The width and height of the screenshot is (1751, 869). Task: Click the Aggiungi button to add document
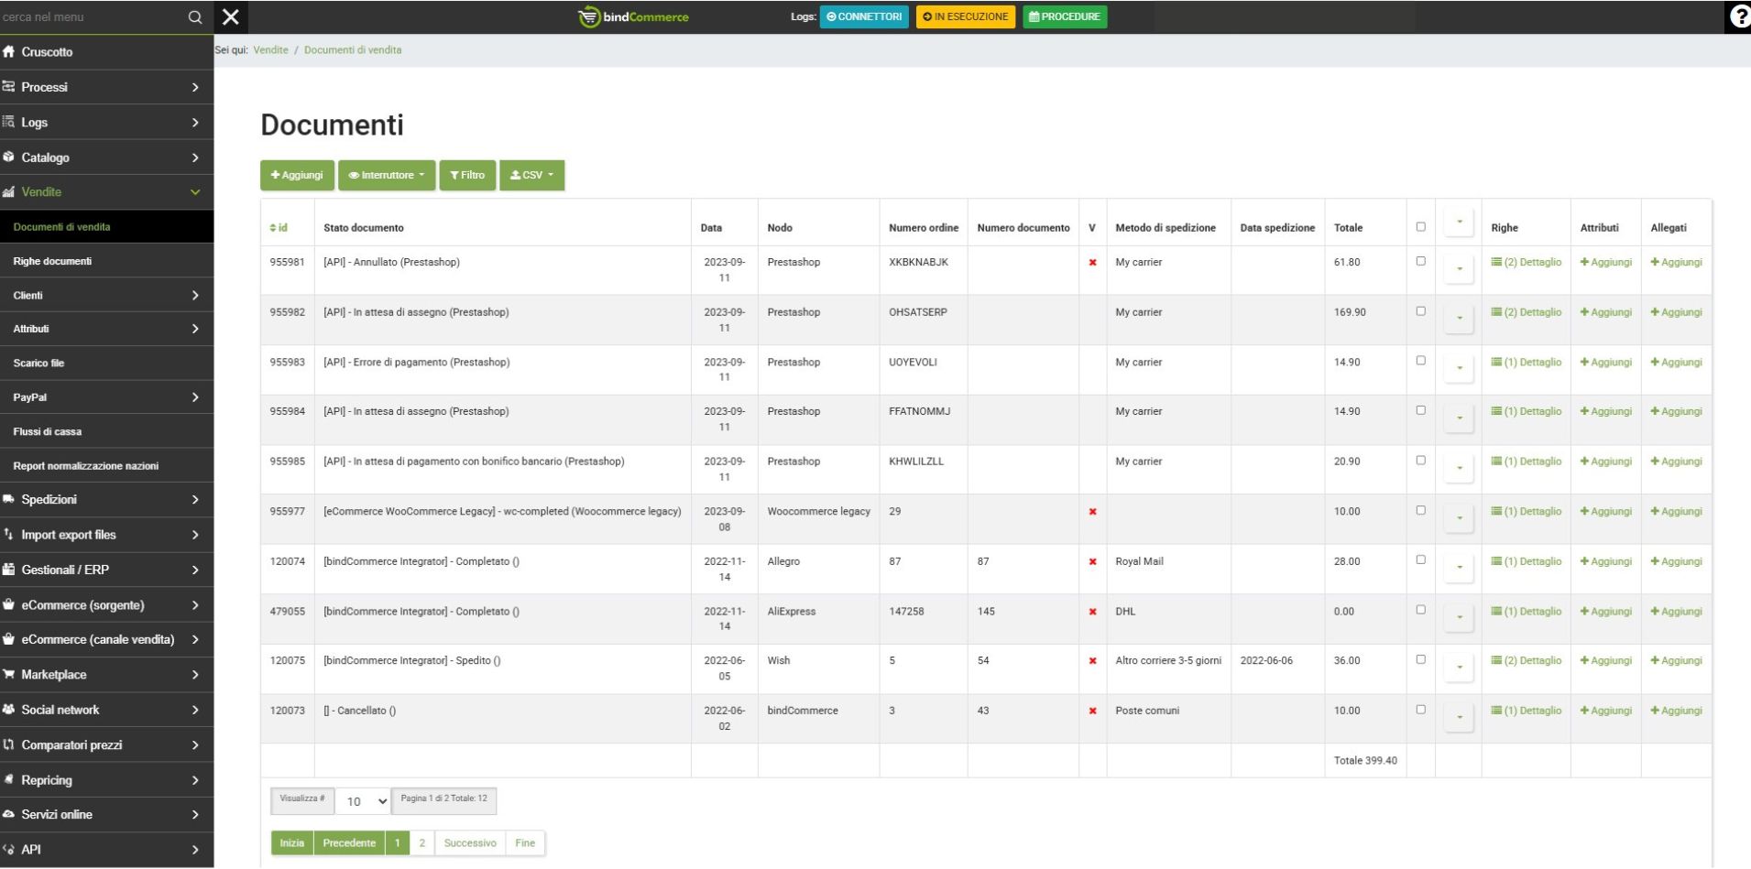[x=297, y=175]
